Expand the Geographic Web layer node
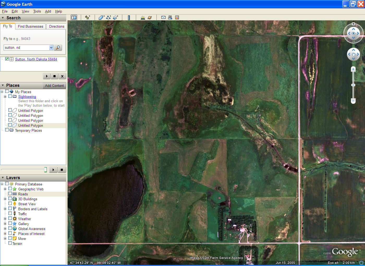 click(x=5, y=189)
